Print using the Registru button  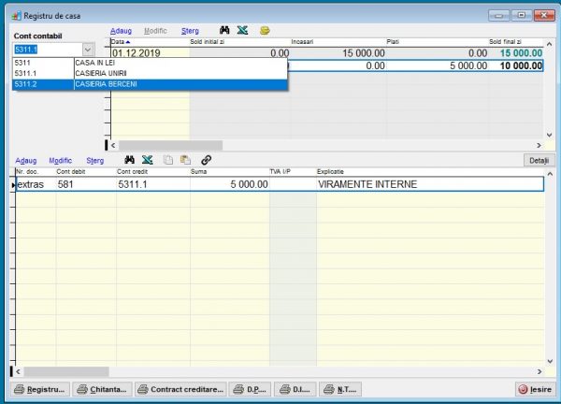pos(39,389)
